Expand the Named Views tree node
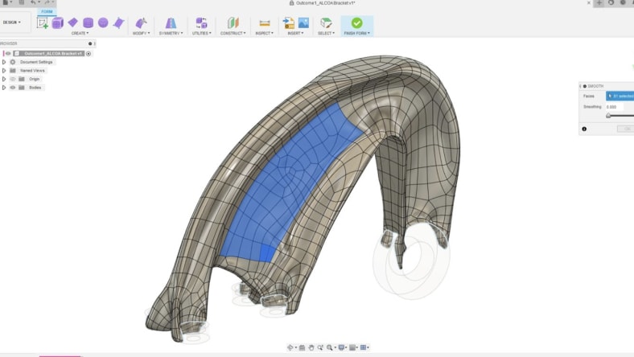The width and height of the screenshot is (634, 357). click(4, 70)
